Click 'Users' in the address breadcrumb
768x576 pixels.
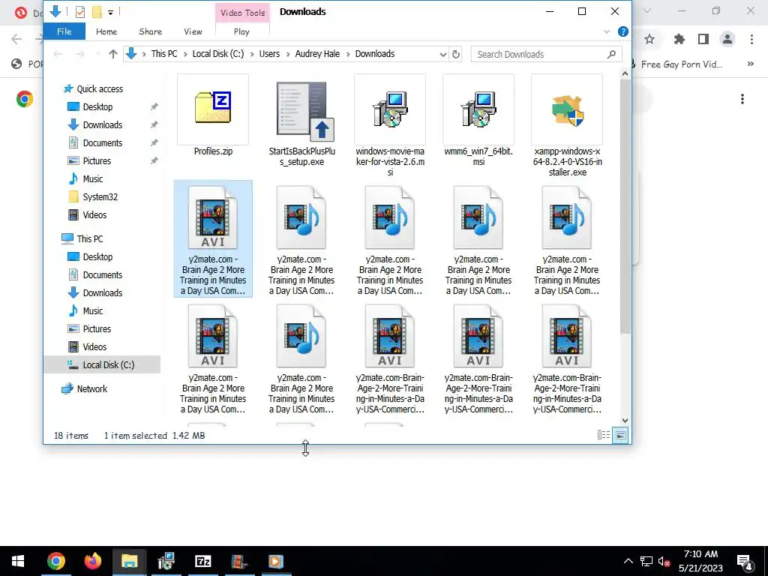(x=269, y=54)
